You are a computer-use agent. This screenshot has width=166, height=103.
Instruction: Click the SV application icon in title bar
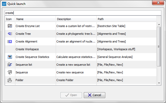pyautogui.click(x=4, y=4)
